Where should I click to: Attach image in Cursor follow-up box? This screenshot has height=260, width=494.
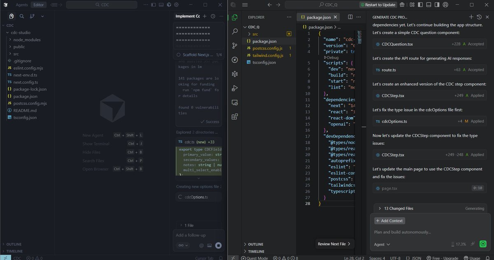210,246
